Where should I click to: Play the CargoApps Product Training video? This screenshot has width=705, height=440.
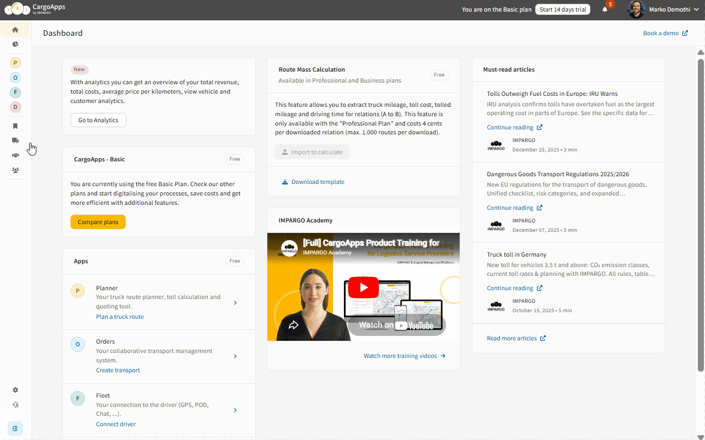(x=363, y=287)
